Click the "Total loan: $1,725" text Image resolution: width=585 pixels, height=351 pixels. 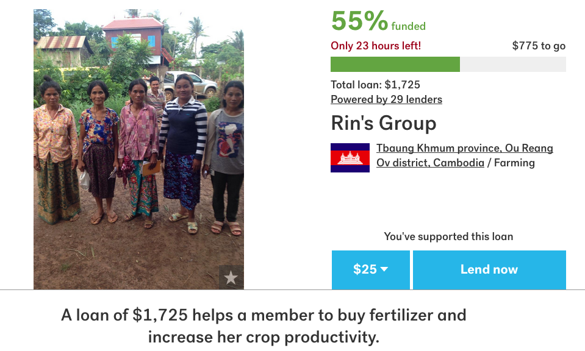[x=375, y=85]
